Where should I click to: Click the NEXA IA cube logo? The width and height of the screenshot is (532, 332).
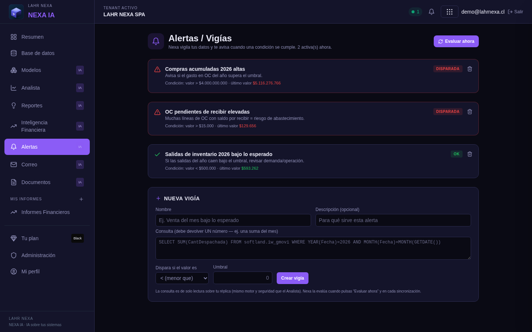click(x=16, y=12)
